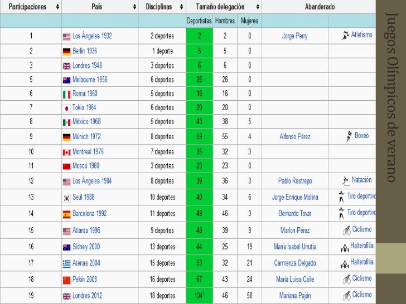Click the Canada flag beside Montreal 1976
The image size is (406, 304).
click(x=66, y=152)
